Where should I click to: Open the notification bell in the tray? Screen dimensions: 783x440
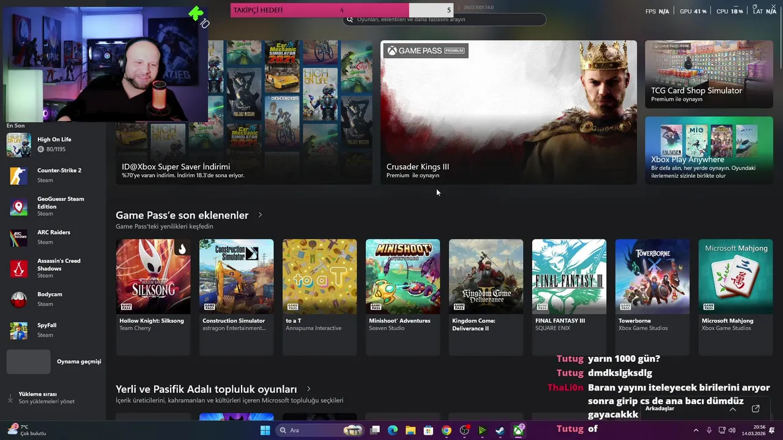click(772, 430)
